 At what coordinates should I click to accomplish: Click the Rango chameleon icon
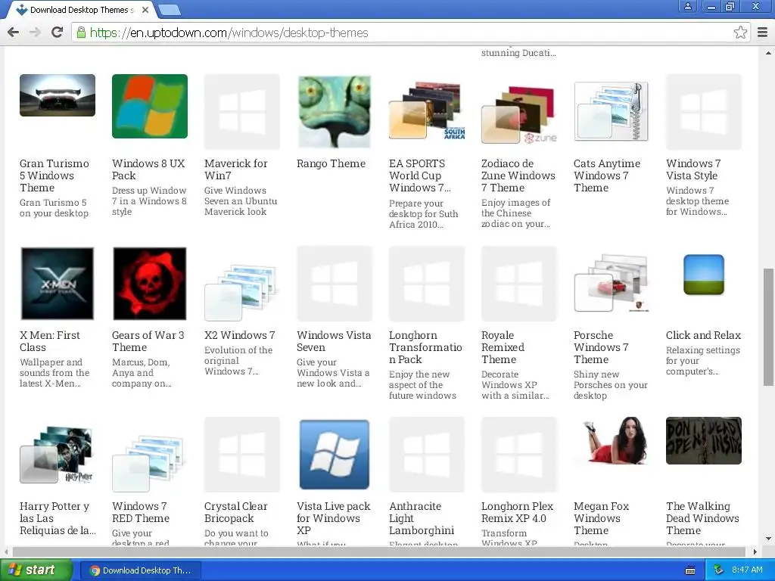334,112
